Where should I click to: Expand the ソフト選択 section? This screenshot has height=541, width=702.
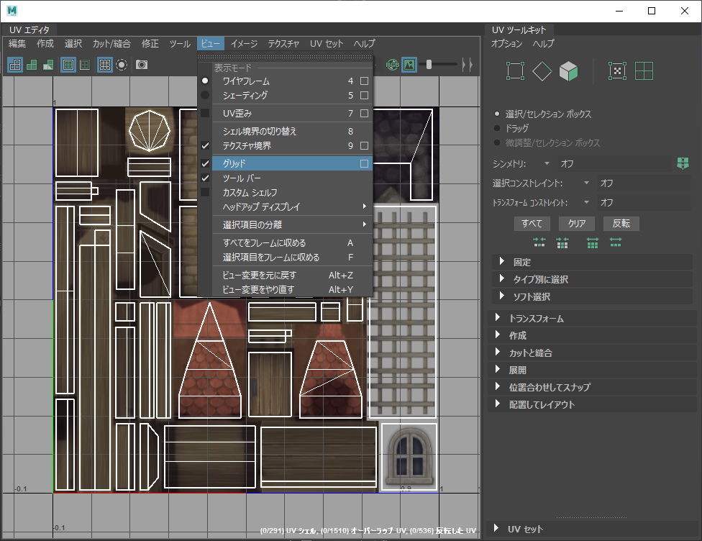coord(502,296)
